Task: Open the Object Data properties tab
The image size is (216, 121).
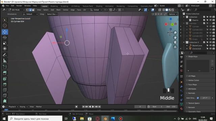Action: click(x=182, y=104)
